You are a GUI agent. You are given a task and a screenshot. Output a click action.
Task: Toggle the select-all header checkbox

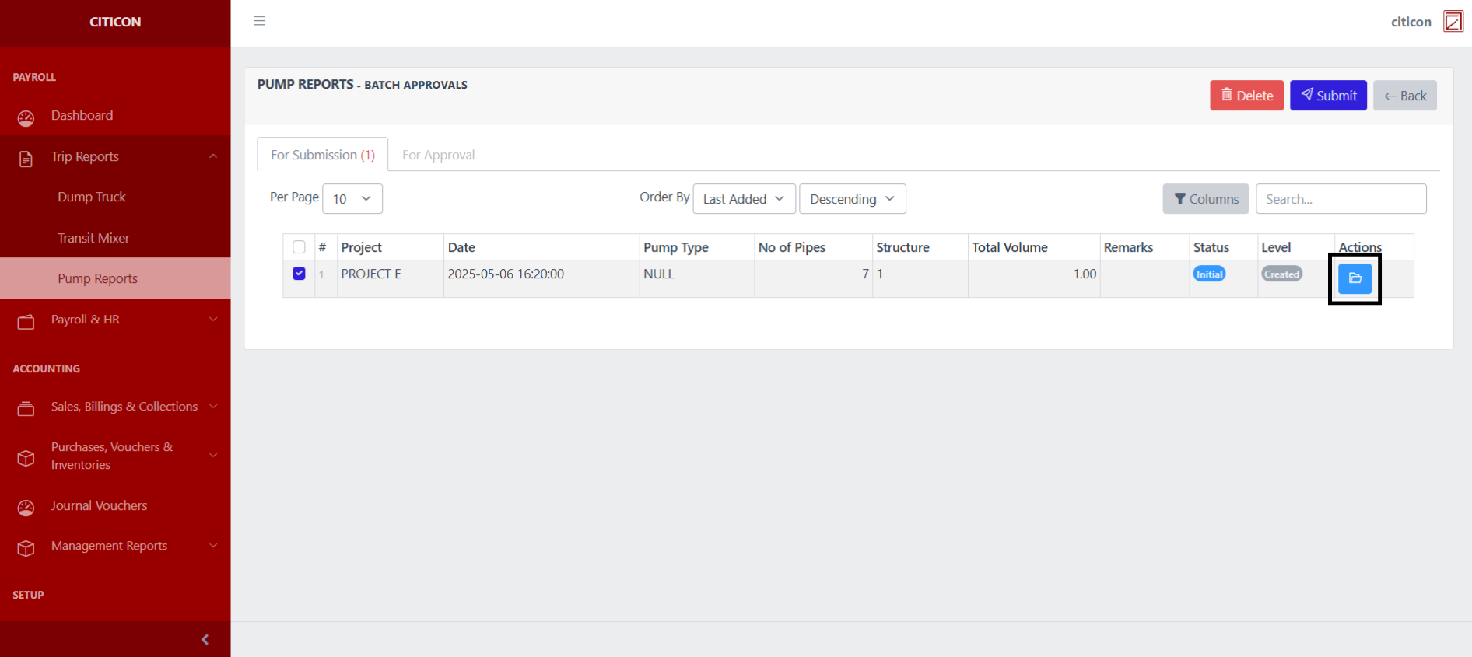point(299,247)
